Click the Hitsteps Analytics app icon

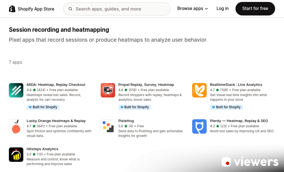(16, 155)
